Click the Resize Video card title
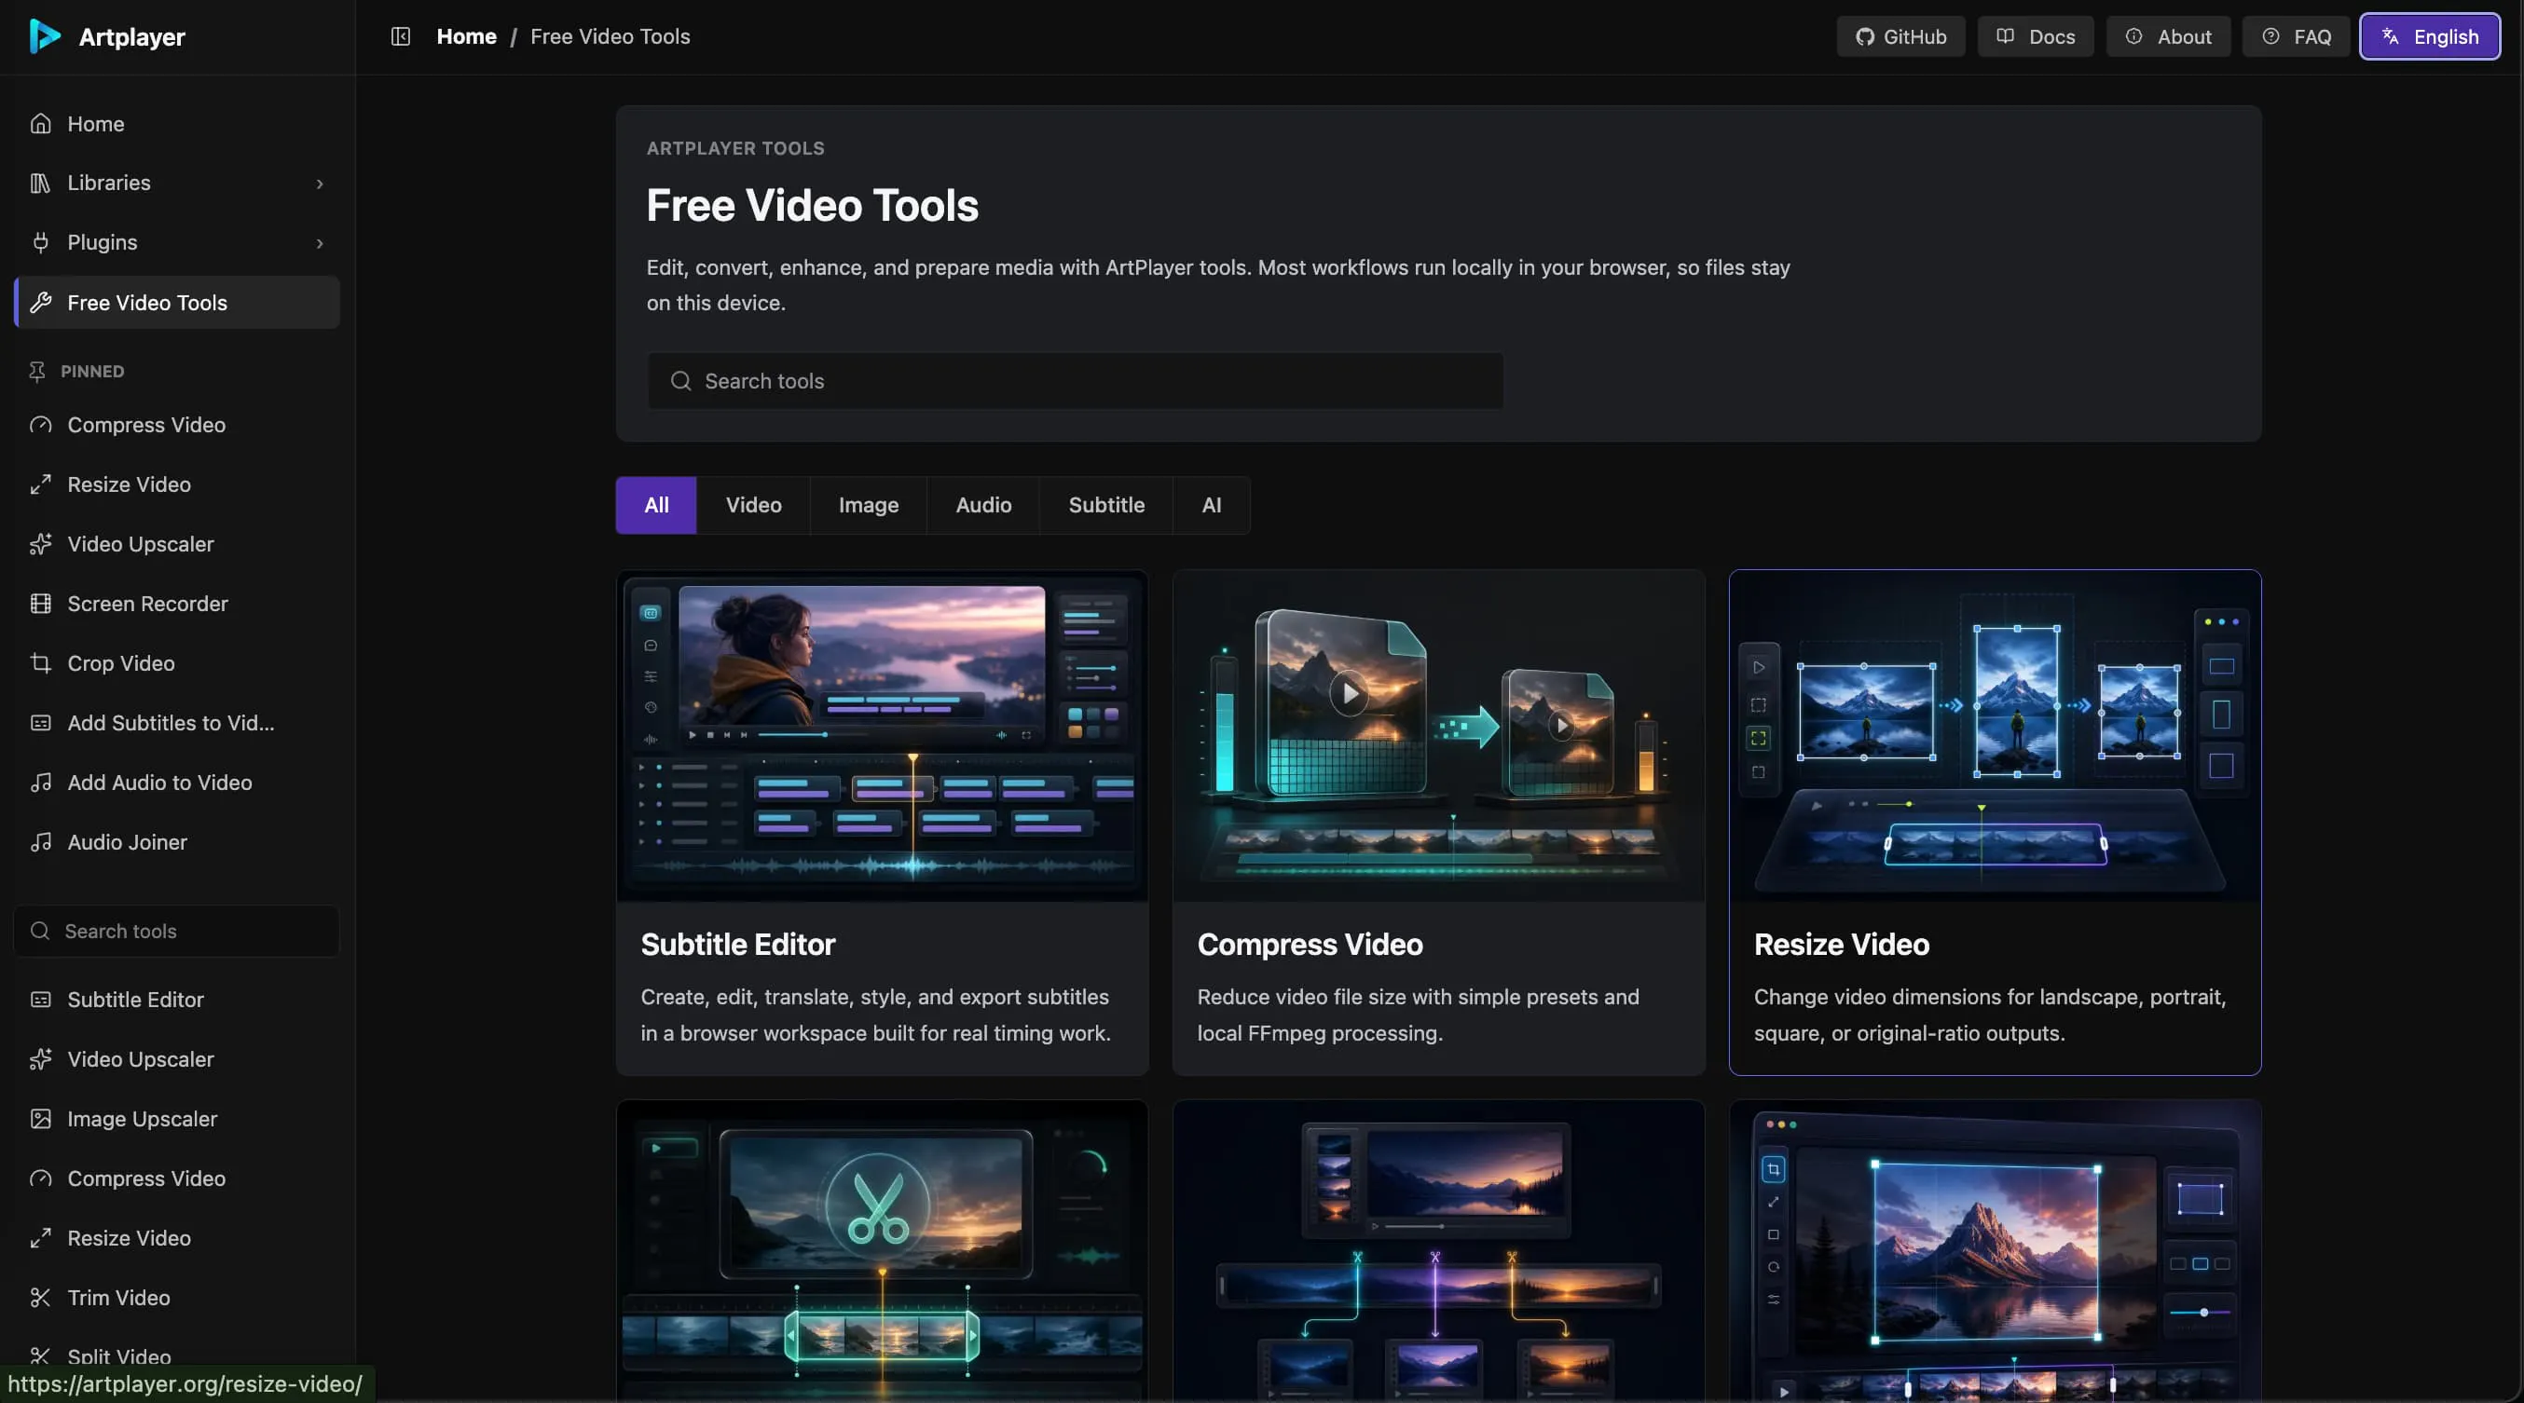2524x1403 pixels. [x=1841, y=944]
